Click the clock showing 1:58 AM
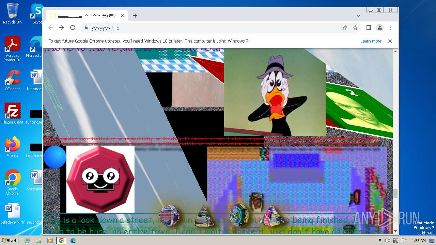 pos(419,241)
